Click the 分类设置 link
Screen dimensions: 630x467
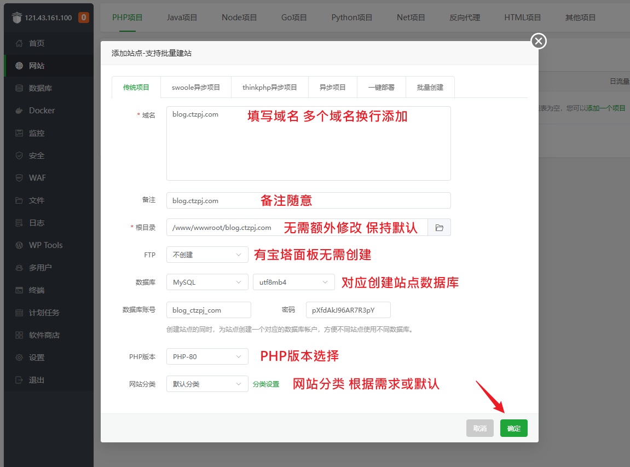point(266,384)
